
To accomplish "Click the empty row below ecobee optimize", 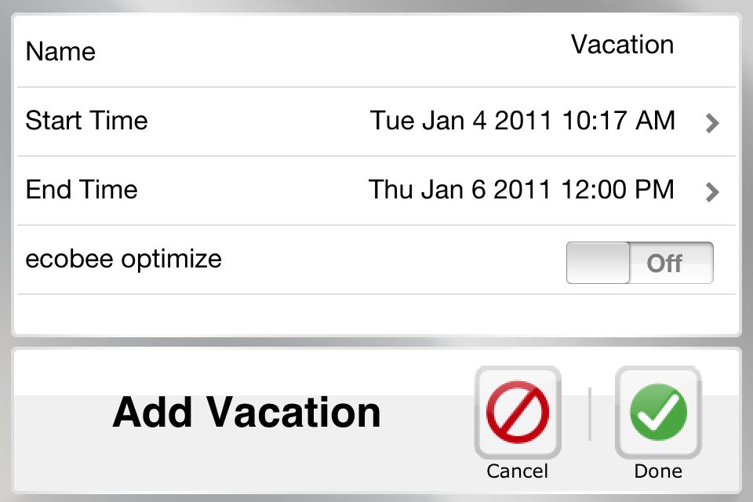I will coord(376,315).
